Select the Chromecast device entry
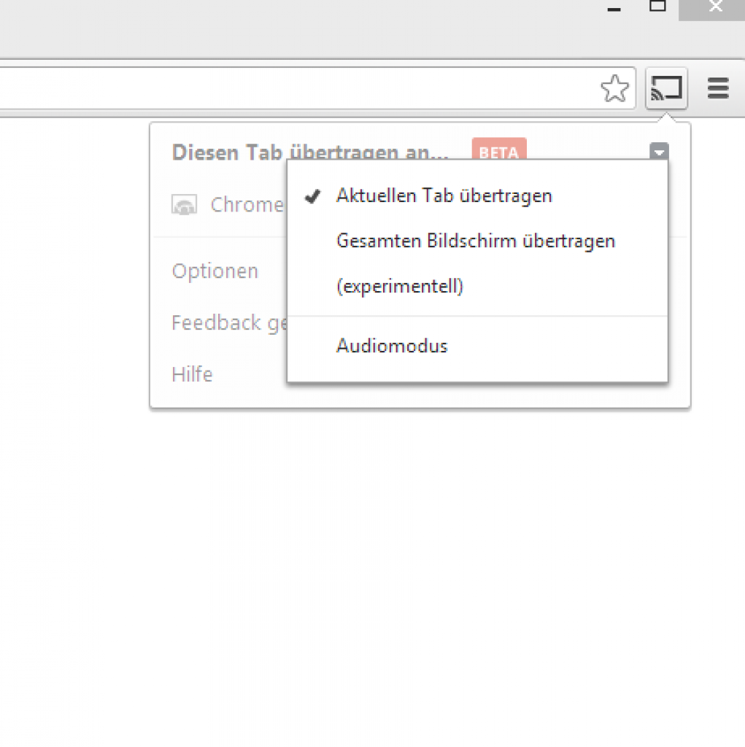Screen dimensions: 745x747 228,205
